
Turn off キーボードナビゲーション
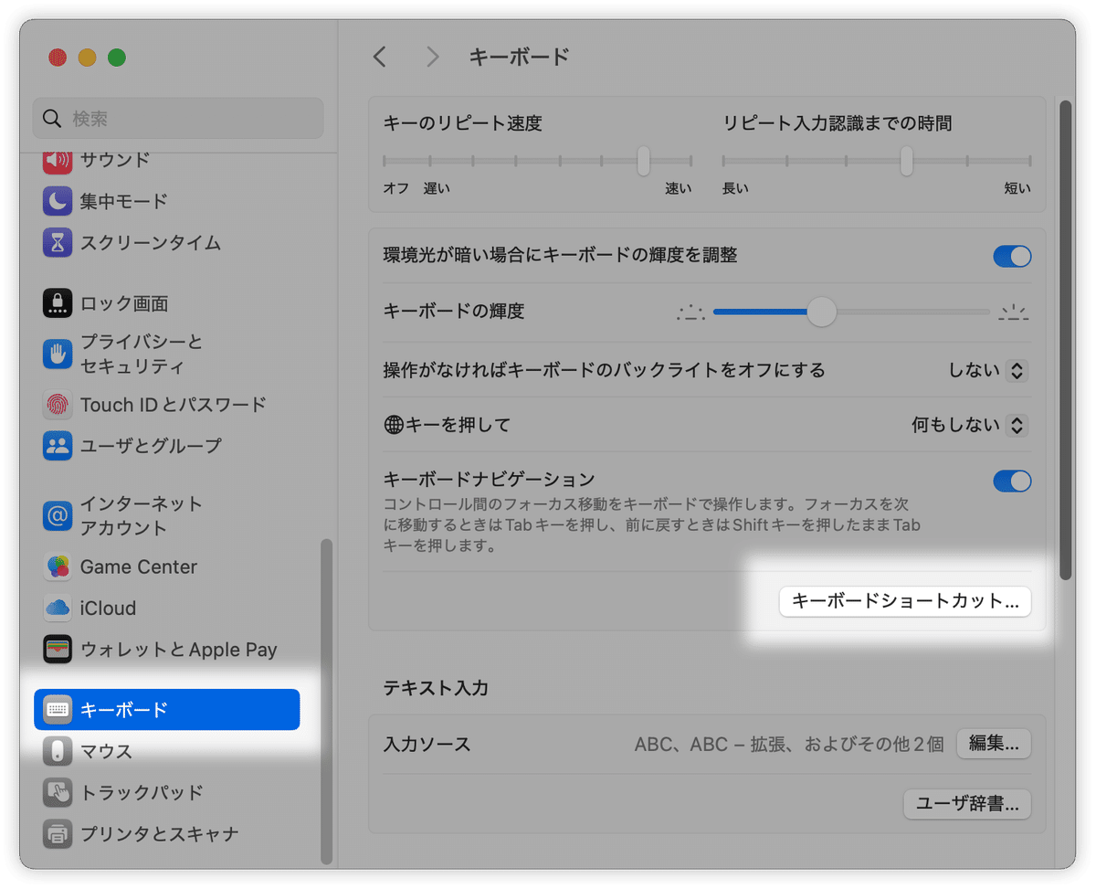coord(1012,482)
